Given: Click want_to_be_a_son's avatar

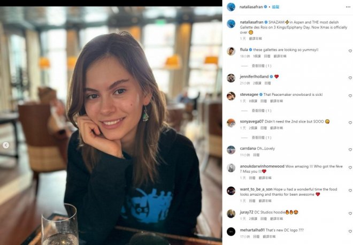Looking at the screenshot, I should (231, 190).
